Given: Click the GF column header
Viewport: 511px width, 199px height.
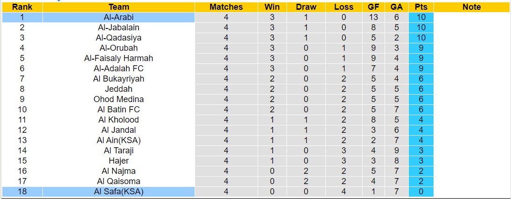Looking at the screenshot, I should coord(373,7).
